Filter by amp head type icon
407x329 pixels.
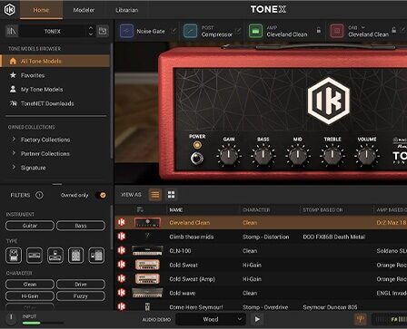(35, 255)
